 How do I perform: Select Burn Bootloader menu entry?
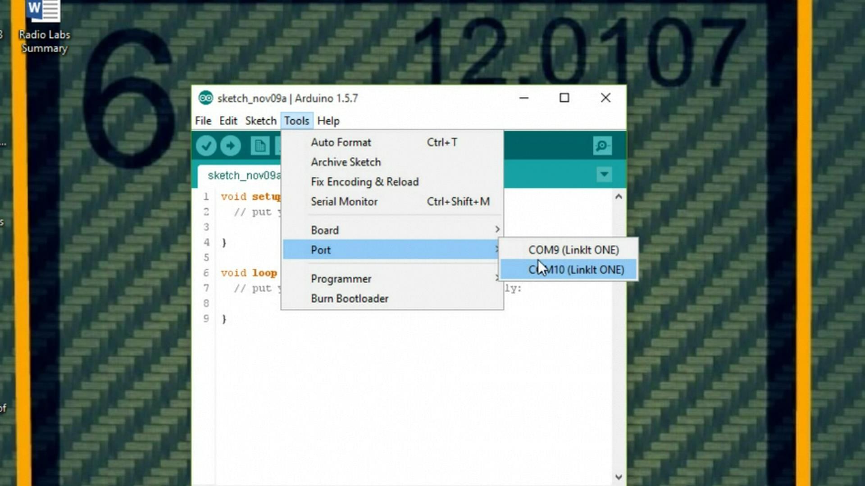click(x=392, y=298)
